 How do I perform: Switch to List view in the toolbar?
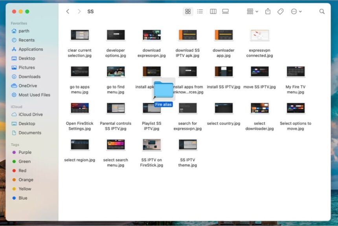click(x=200, y=11)
